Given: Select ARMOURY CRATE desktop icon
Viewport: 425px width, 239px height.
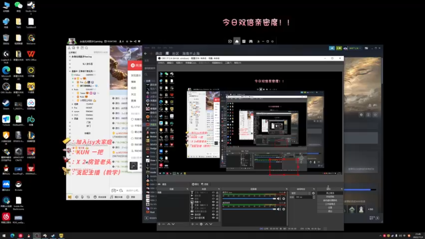Looking at the screenshot, I should [x=19, y=155].
